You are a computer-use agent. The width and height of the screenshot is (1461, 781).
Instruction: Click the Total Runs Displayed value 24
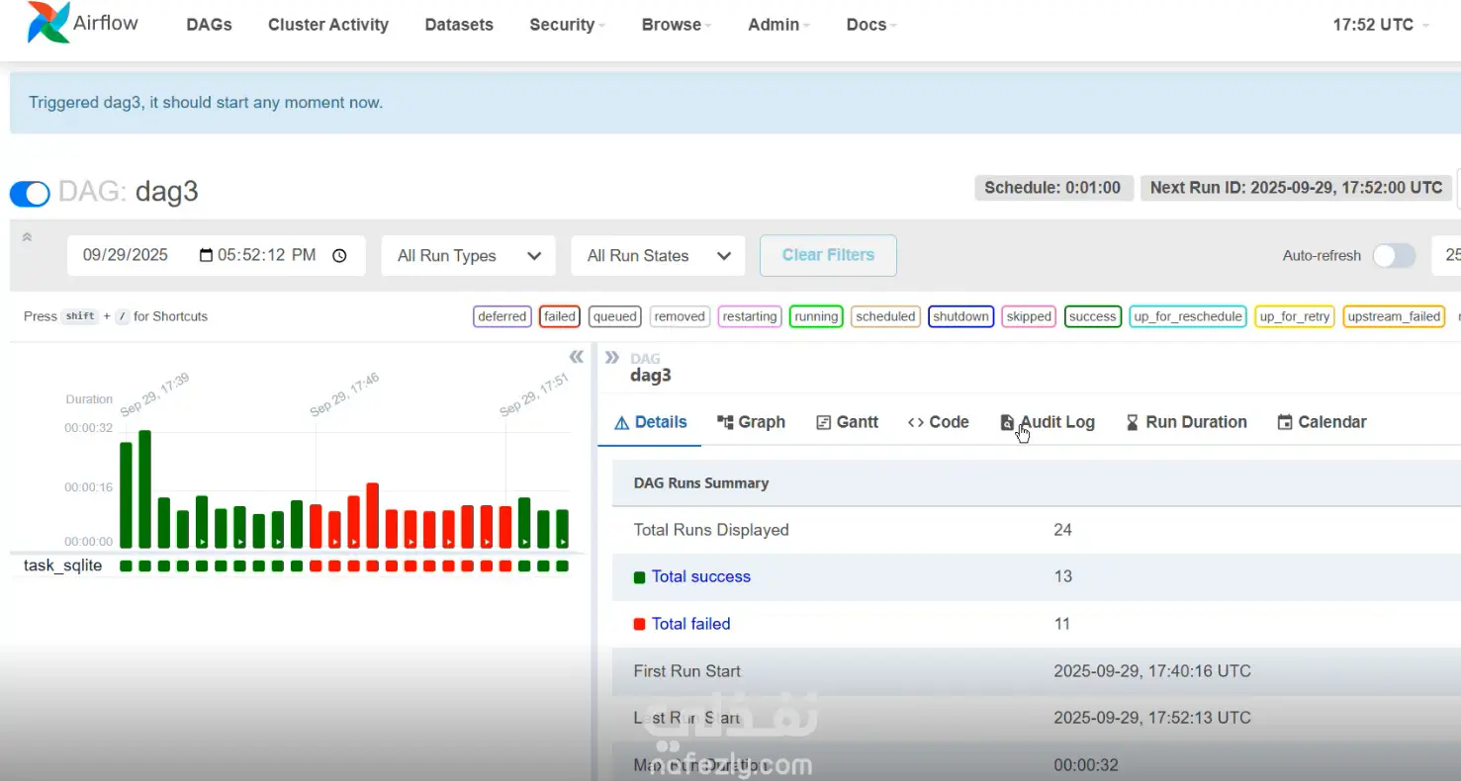[1062, 530]
